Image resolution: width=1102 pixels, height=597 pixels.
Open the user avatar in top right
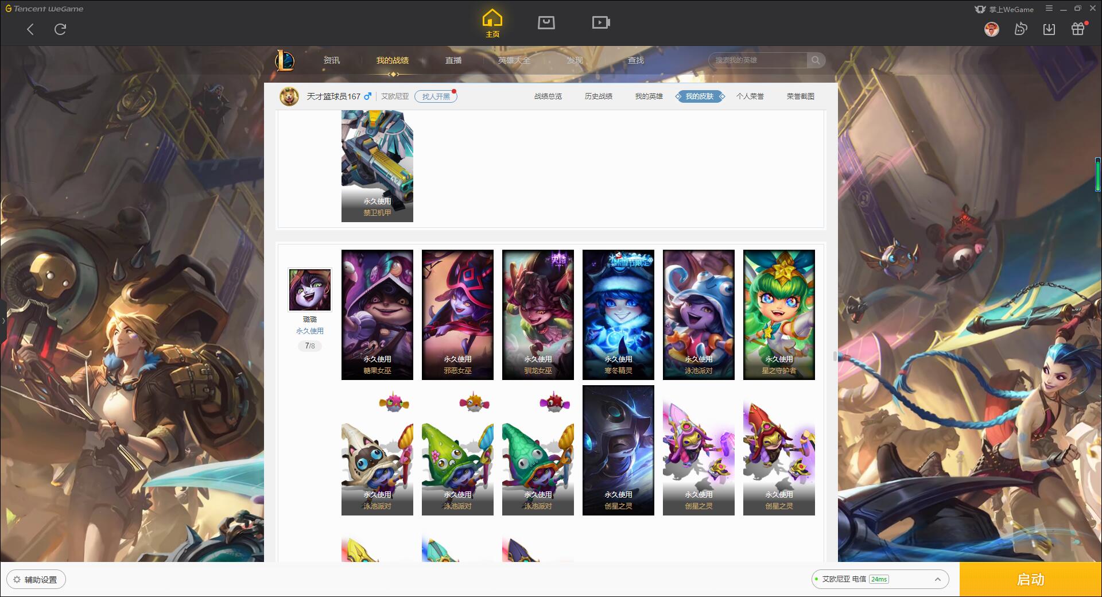991,29
